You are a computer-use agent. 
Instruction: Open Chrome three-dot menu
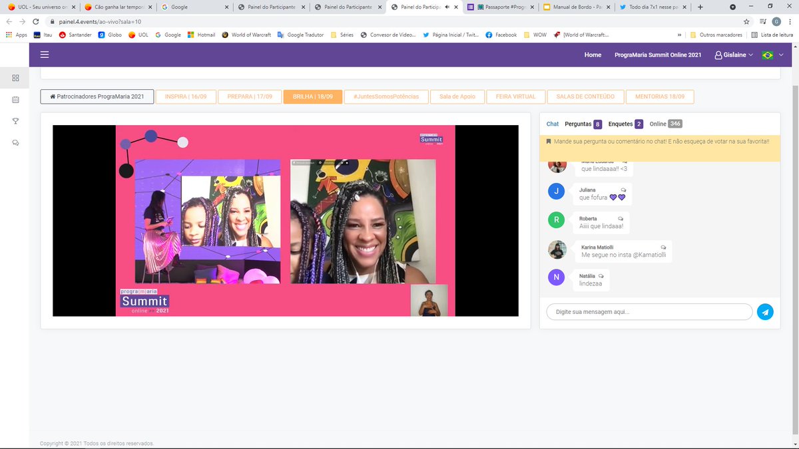(790, 21)
